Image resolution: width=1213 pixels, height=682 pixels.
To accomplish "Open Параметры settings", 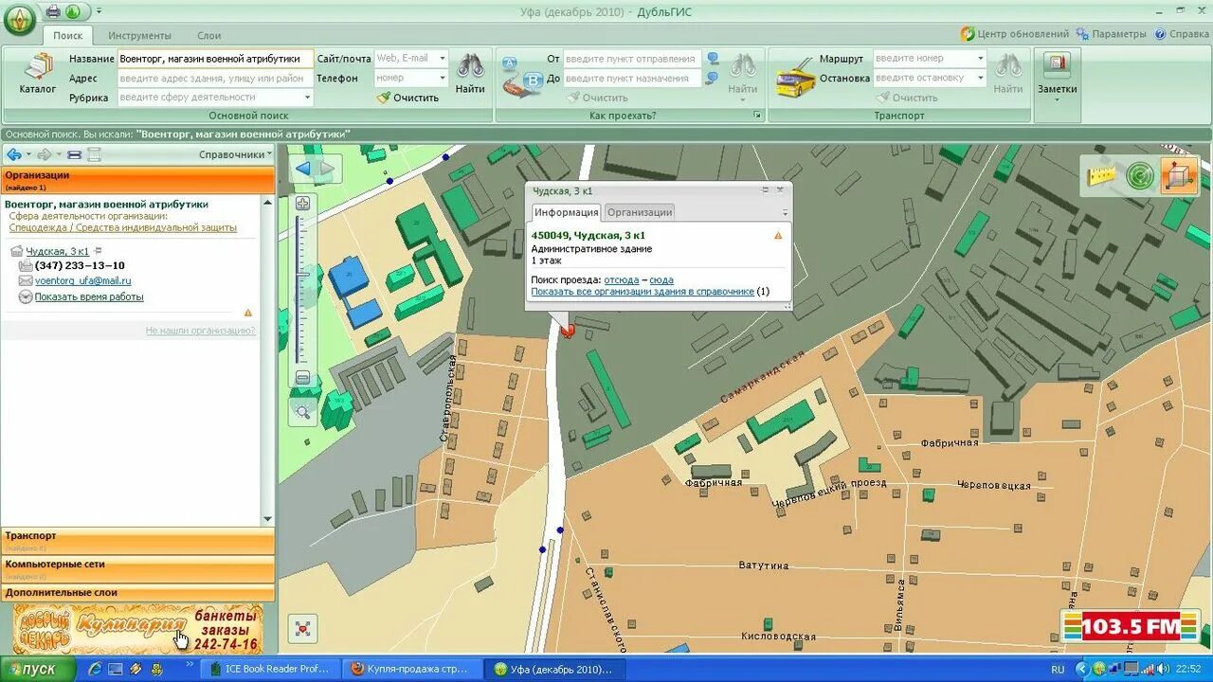I will [1111, 34].
